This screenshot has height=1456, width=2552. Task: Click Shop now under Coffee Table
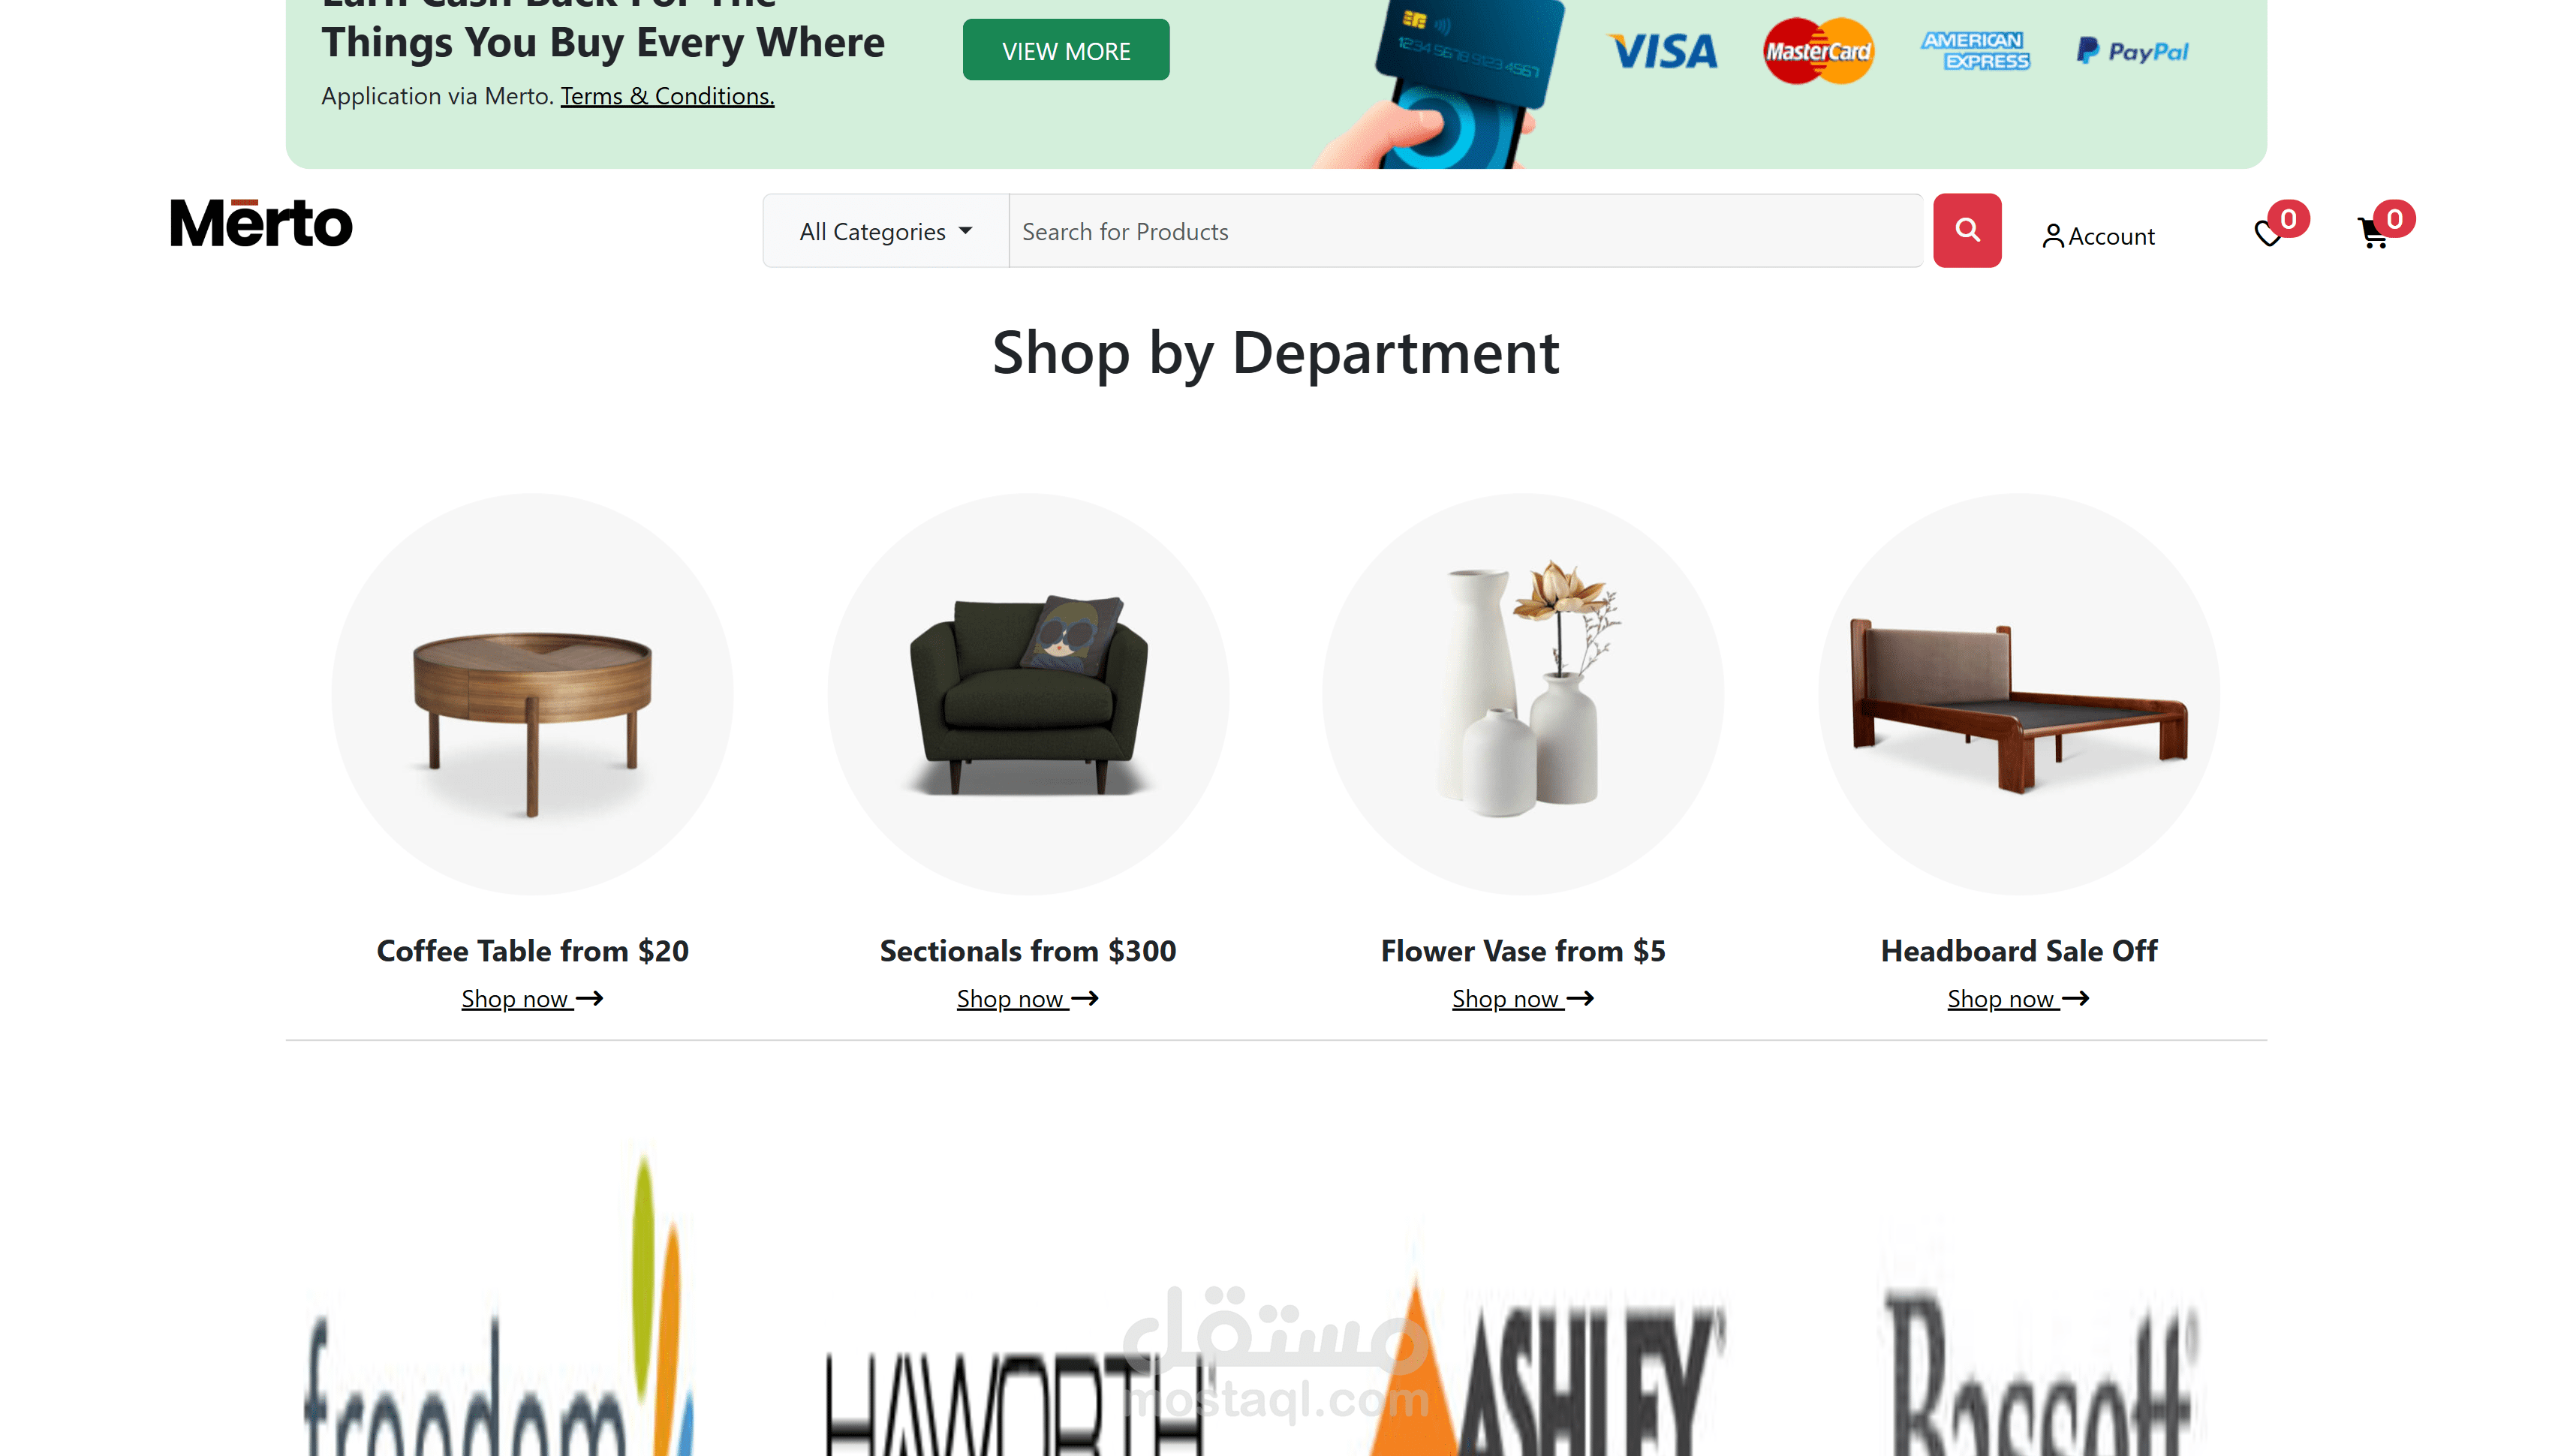[532, 998]
